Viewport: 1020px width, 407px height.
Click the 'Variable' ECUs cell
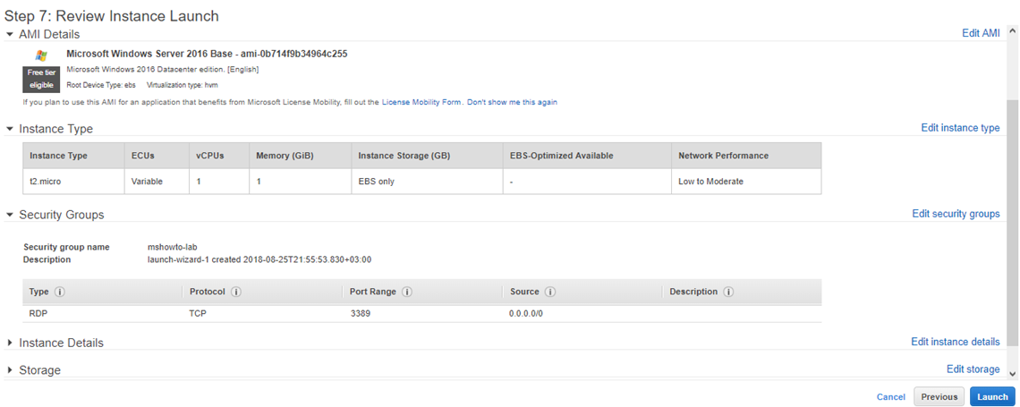point(157,182)
